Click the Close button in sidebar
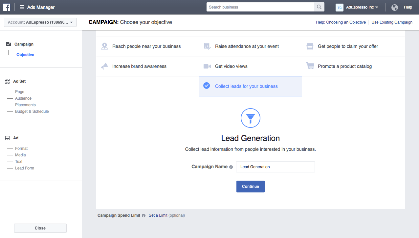The height and width of the screenshot is (238, 419). coord(40,228)
